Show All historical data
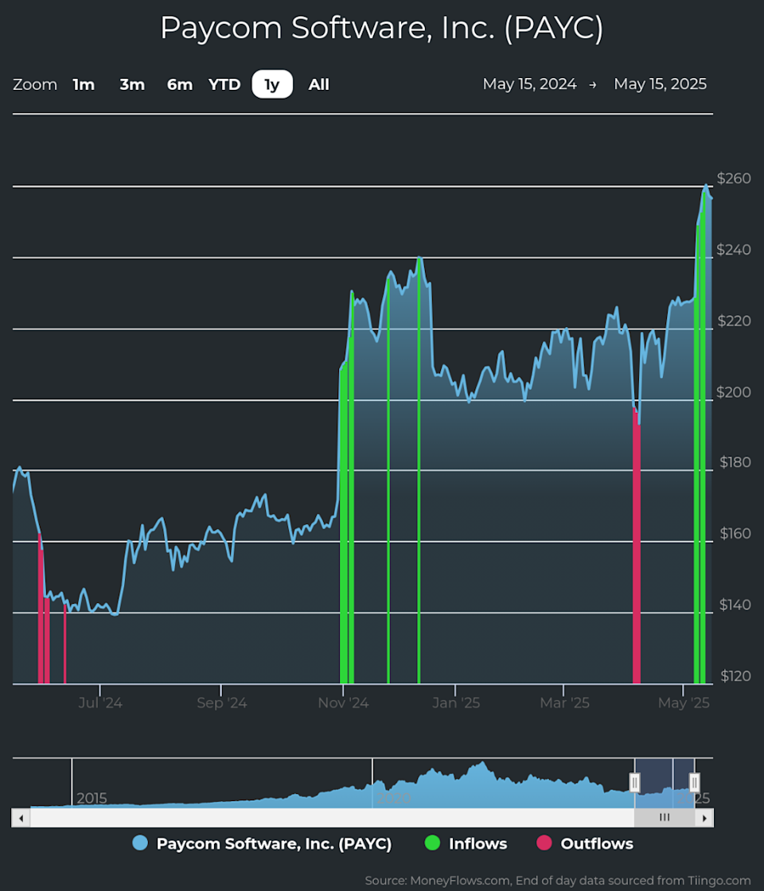Image resolution: width=764 pixels, height=891 pixels. [319, 84]
